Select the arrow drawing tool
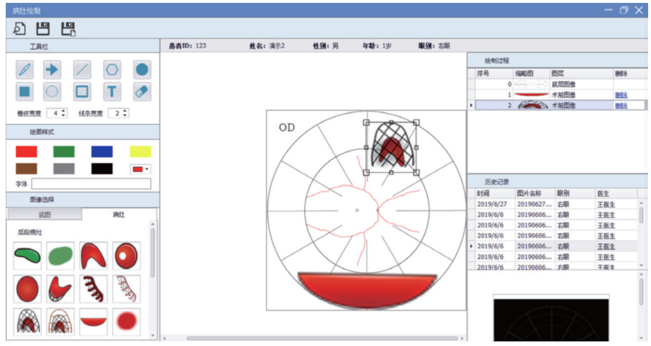Viewport: 651px width, 346px height. tap(52, 70)
